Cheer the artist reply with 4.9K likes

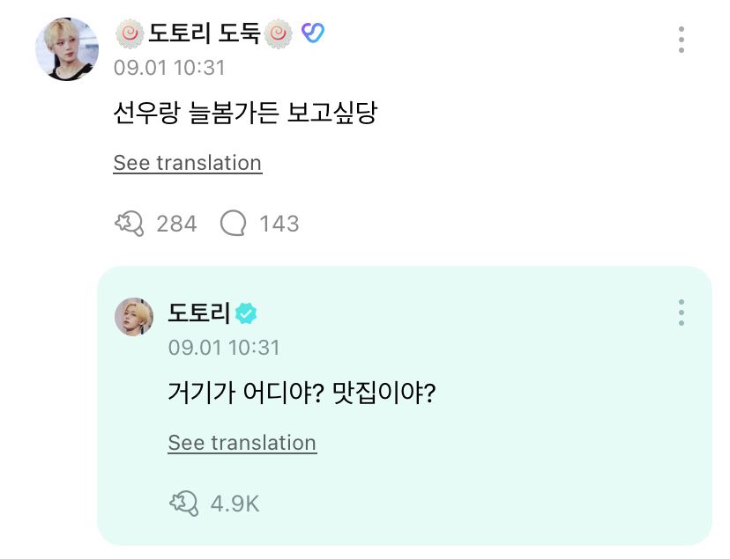pos(183,504)
